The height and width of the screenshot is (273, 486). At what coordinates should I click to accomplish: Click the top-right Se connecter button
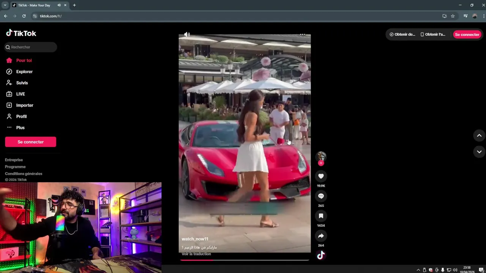pos(467,35)
